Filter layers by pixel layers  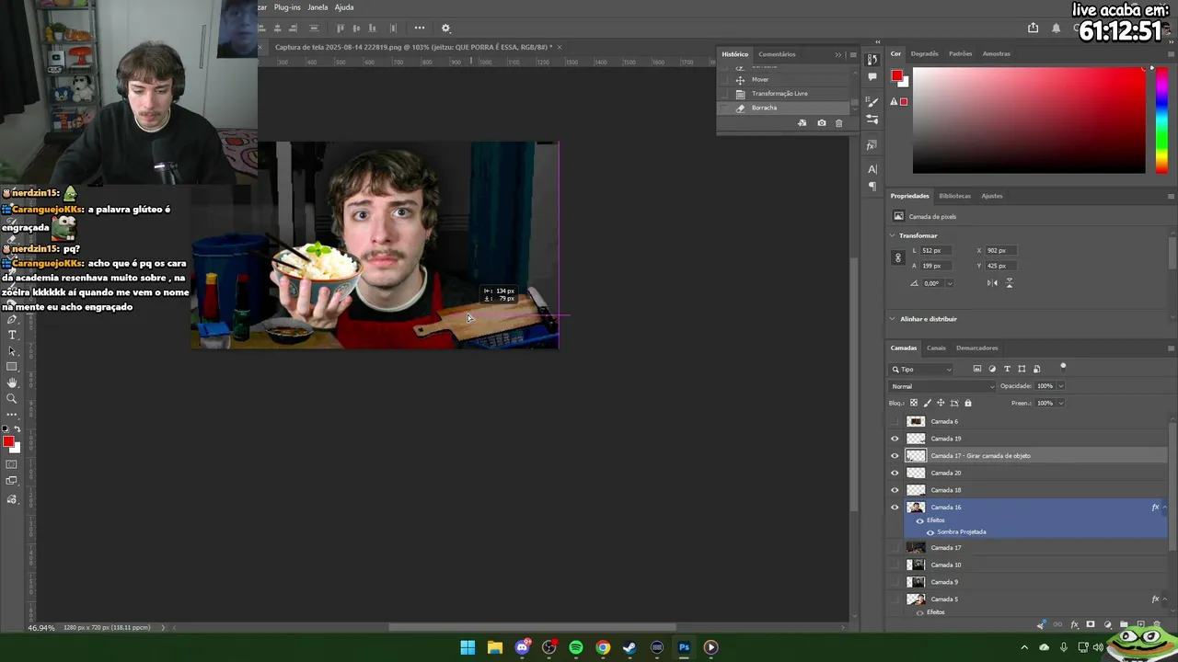click(977, 370)
